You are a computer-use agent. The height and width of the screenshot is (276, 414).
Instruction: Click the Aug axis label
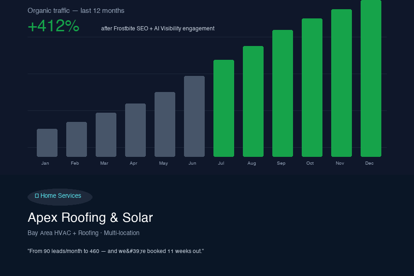click(x=252, y=163)
